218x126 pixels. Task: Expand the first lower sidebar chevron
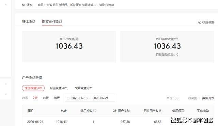pyautogui.click(x=6, y=84)
